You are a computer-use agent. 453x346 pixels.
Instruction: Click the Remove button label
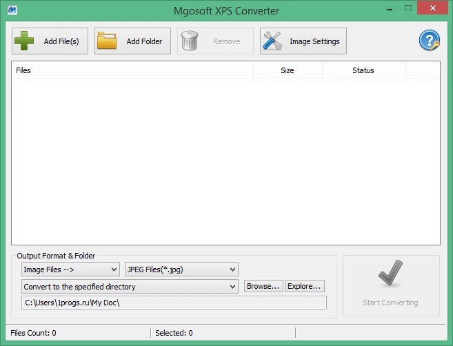click(x=226, y=41)
